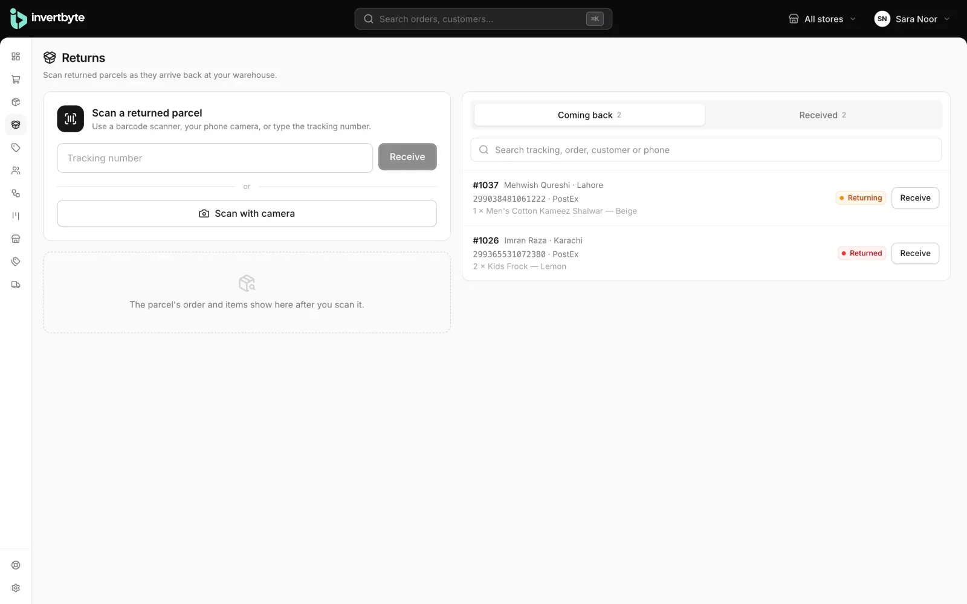This screenshot has width=967, height=604.
Task: Switch to the Coming back tab
Action: [x=589, y=115]
